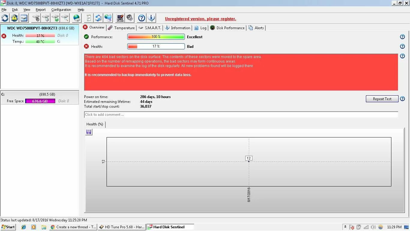
Task: Open the Help menu
Action: tap(81, 10)
